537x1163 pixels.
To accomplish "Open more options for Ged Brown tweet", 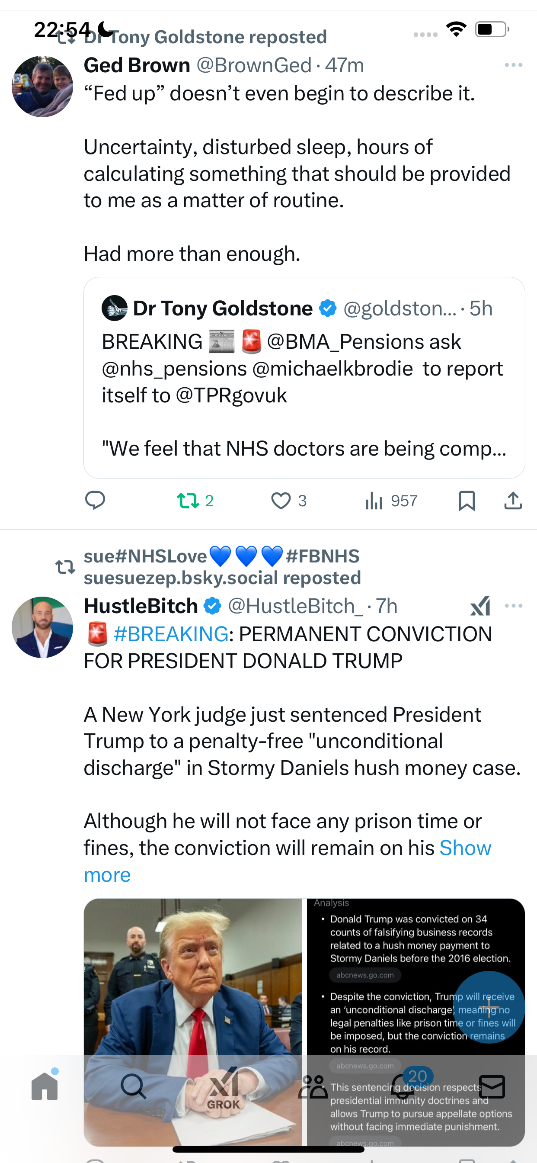I will coord(514,65).
